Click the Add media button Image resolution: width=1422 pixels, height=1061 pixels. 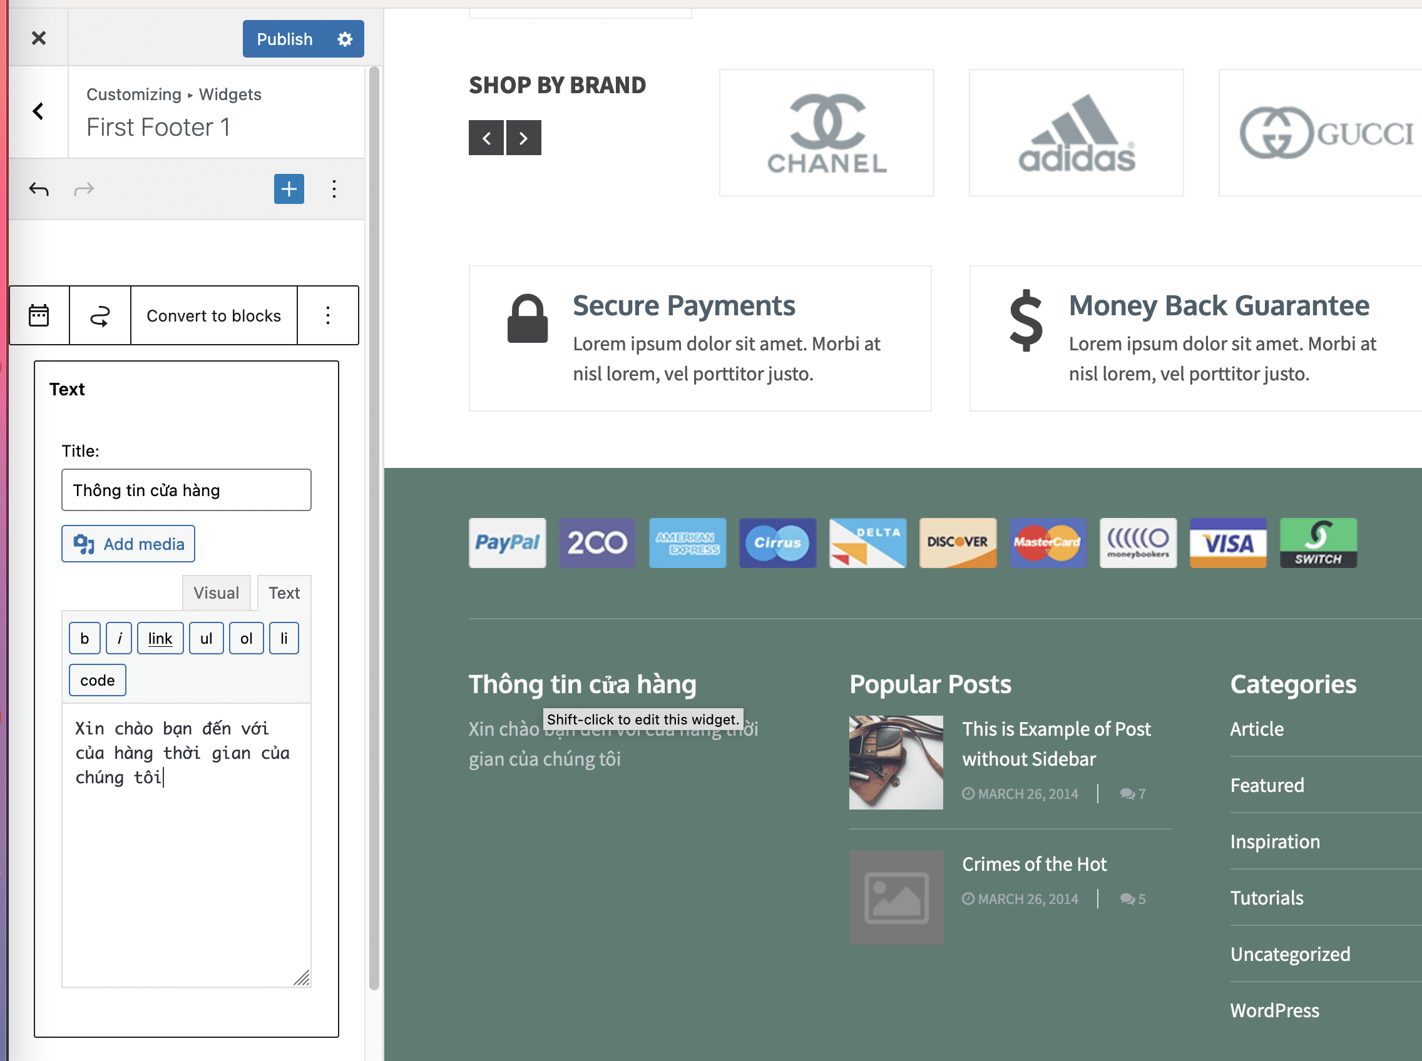click(x=128, y=544)
